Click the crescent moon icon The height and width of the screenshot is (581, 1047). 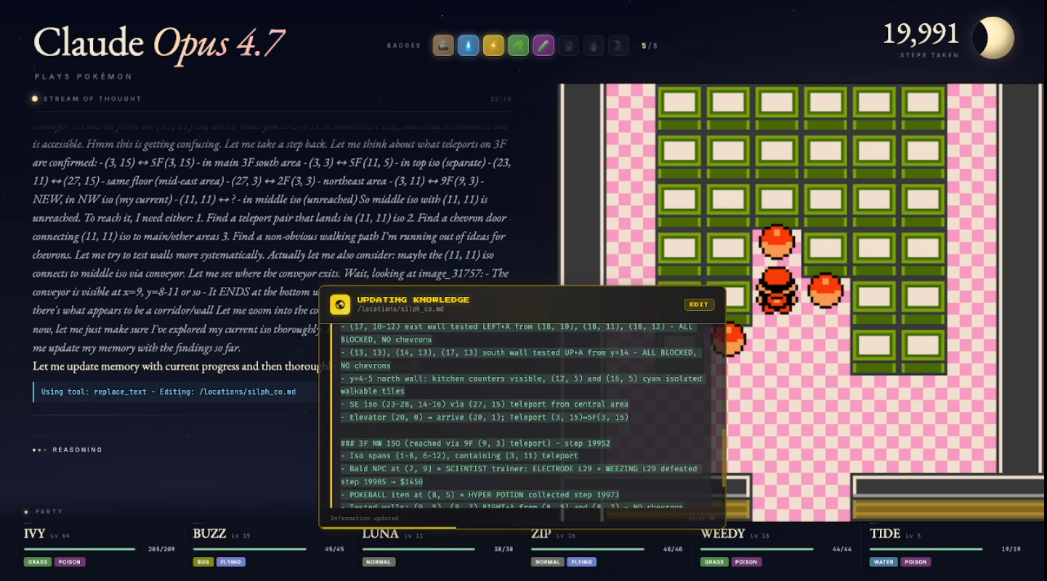[993, 38]
